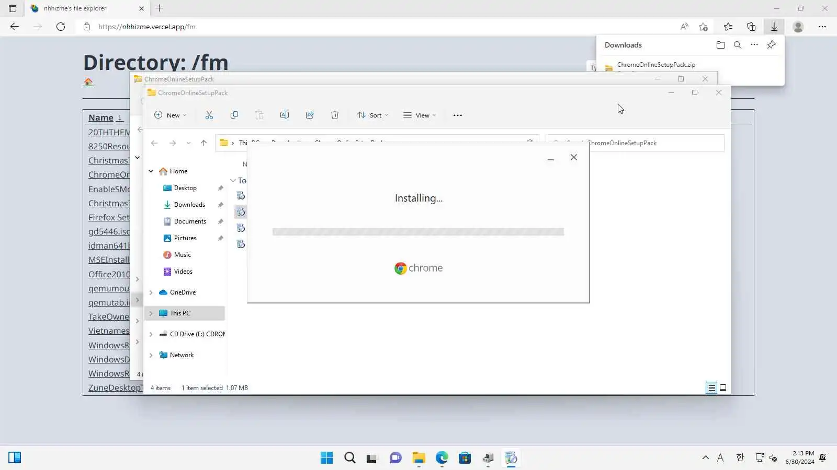Open Edge Settings and more menu

(x=822, y=27)
